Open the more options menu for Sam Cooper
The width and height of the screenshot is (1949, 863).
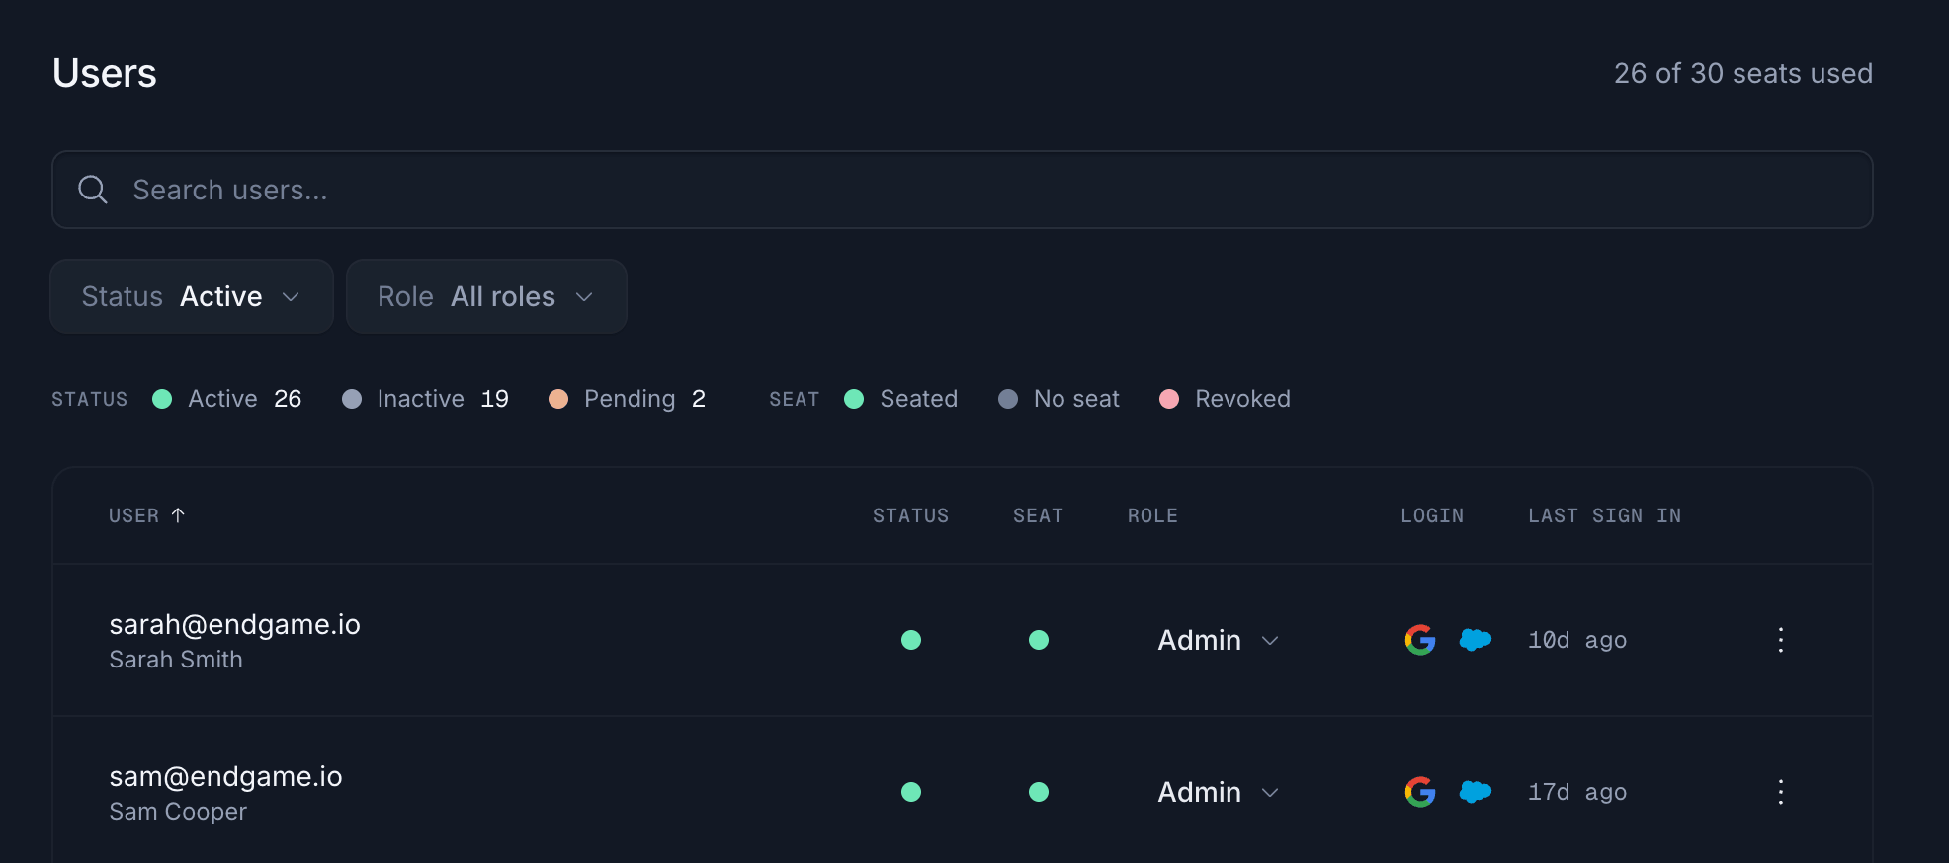coord(1781,792)
